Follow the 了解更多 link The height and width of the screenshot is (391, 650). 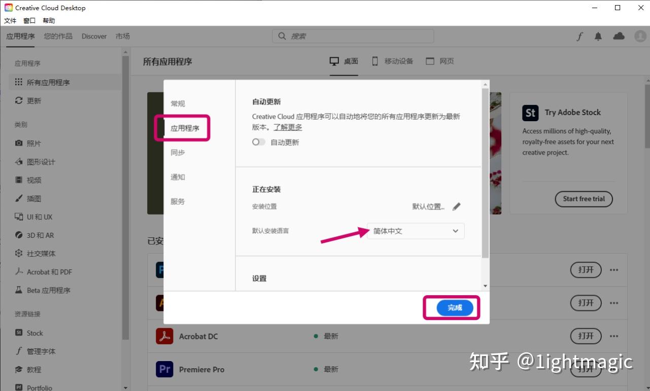tap(288, 127)
